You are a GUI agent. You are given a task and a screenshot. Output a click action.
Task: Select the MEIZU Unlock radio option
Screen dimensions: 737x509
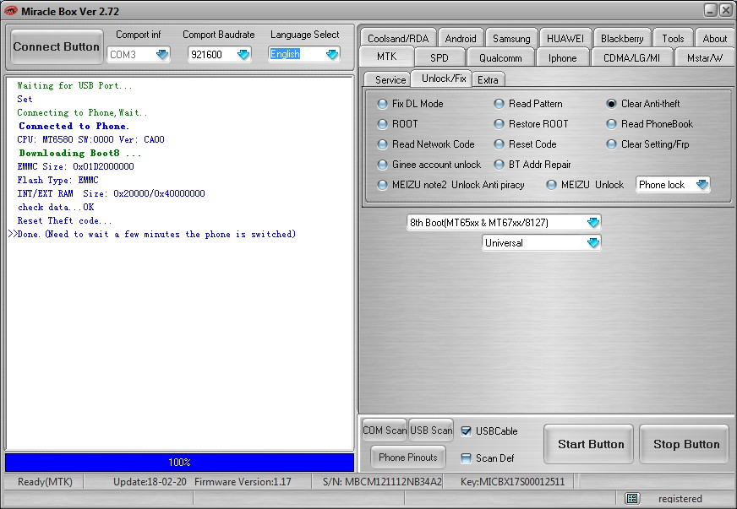click(551, 185)
